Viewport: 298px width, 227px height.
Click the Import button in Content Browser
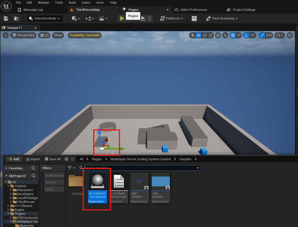pos(33,159)
